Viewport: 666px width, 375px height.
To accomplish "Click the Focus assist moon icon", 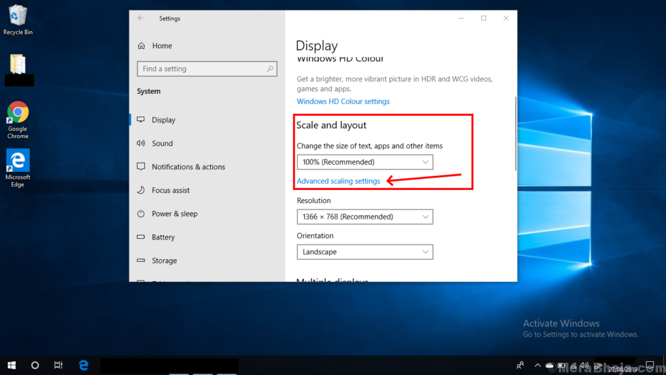I will tap(142, 190).
